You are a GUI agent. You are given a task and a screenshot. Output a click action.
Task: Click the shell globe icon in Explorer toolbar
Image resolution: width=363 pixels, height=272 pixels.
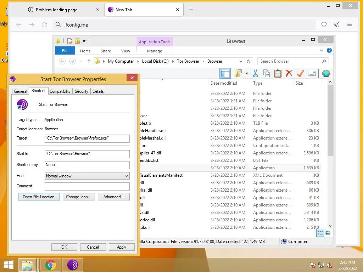326,74
